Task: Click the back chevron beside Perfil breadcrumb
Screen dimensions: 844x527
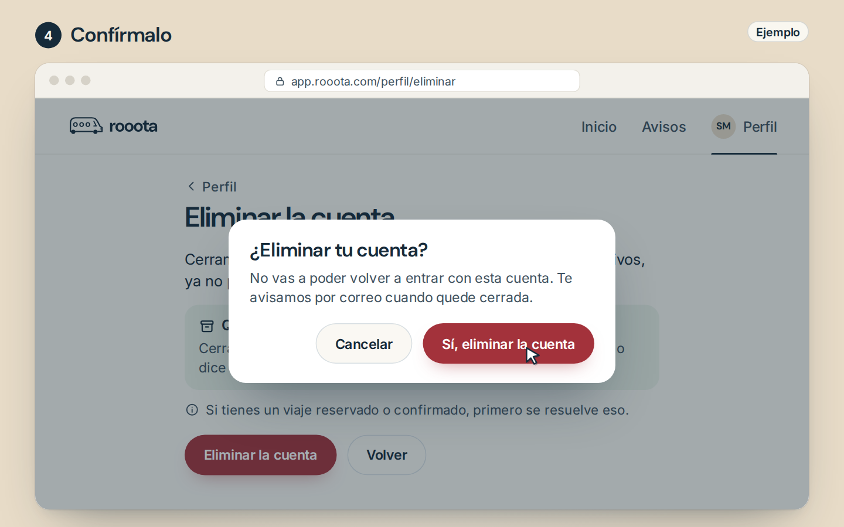Action: 191,186
